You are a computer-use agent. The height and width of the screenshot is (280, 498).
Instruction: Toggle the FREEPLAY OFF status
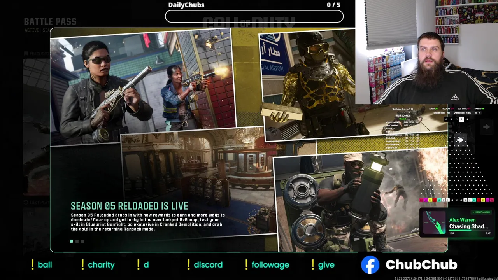click(x=447, y=108)
